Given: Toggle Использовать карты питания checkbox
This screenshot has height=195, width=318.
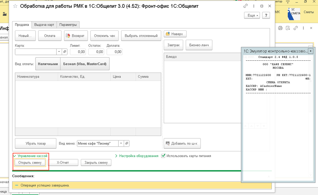Looking at the screenshot, I should [164, 156].
